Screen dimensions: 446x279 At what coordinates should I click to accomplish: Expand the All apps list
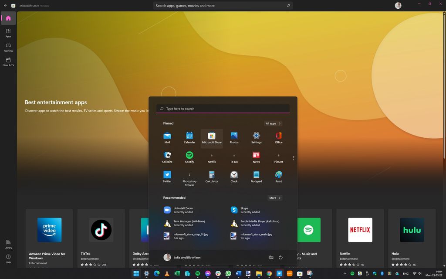(x=273, y=123)
